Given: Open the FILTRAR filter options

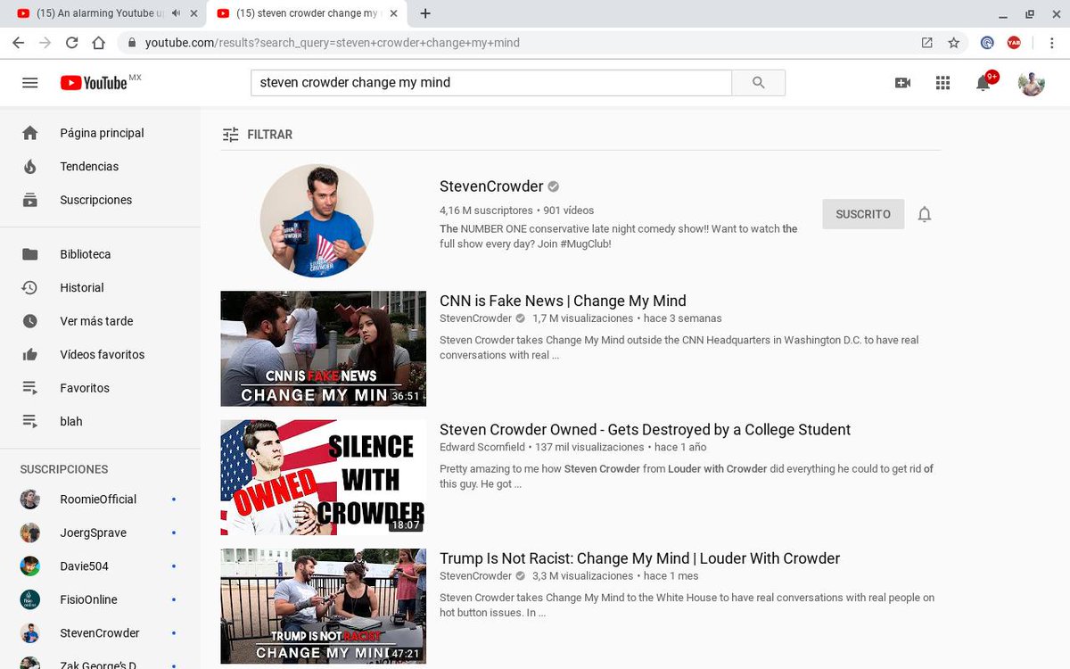Looking at the screenshot, I should 257,135.
